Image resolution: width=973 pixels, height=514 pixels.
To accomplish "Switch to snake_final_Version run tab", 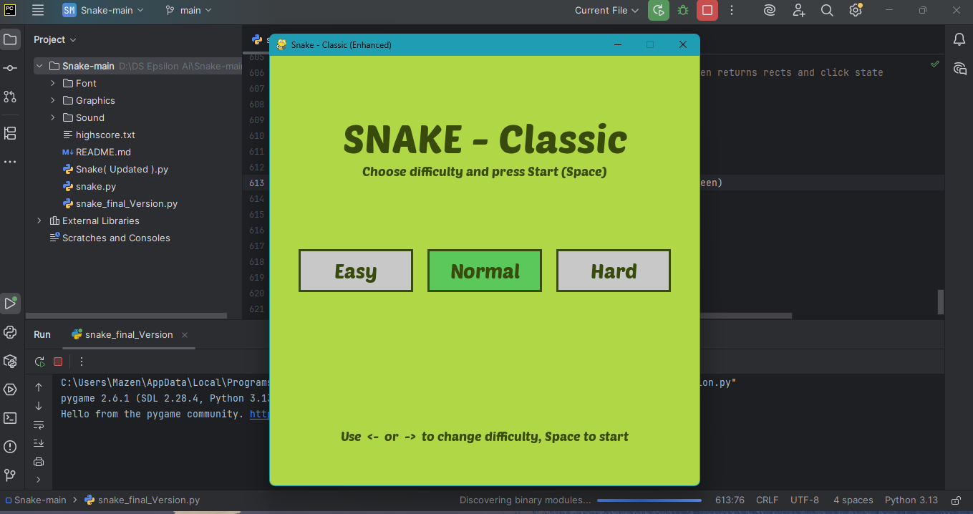I will (128, 334).
